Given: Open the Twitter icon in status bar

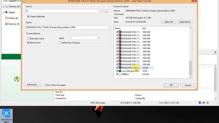Looking at the screenshot, I should point(204,103).
